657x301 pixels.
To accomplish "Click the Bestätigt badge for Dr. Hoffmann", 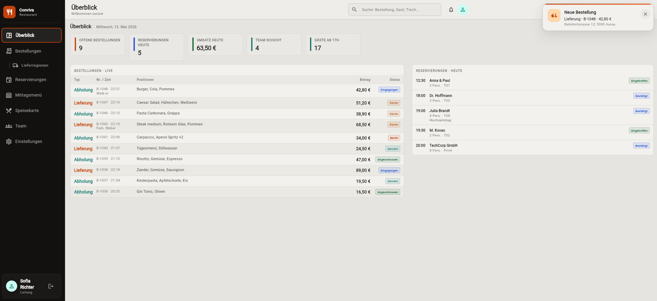I will click(x=642, y=96).
